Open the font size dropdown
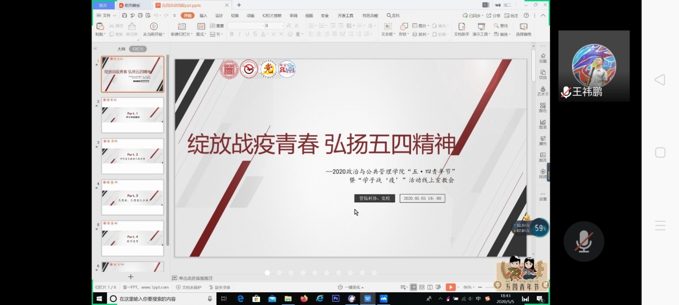This screenshot has height=305, width=679. click(283, 26)
